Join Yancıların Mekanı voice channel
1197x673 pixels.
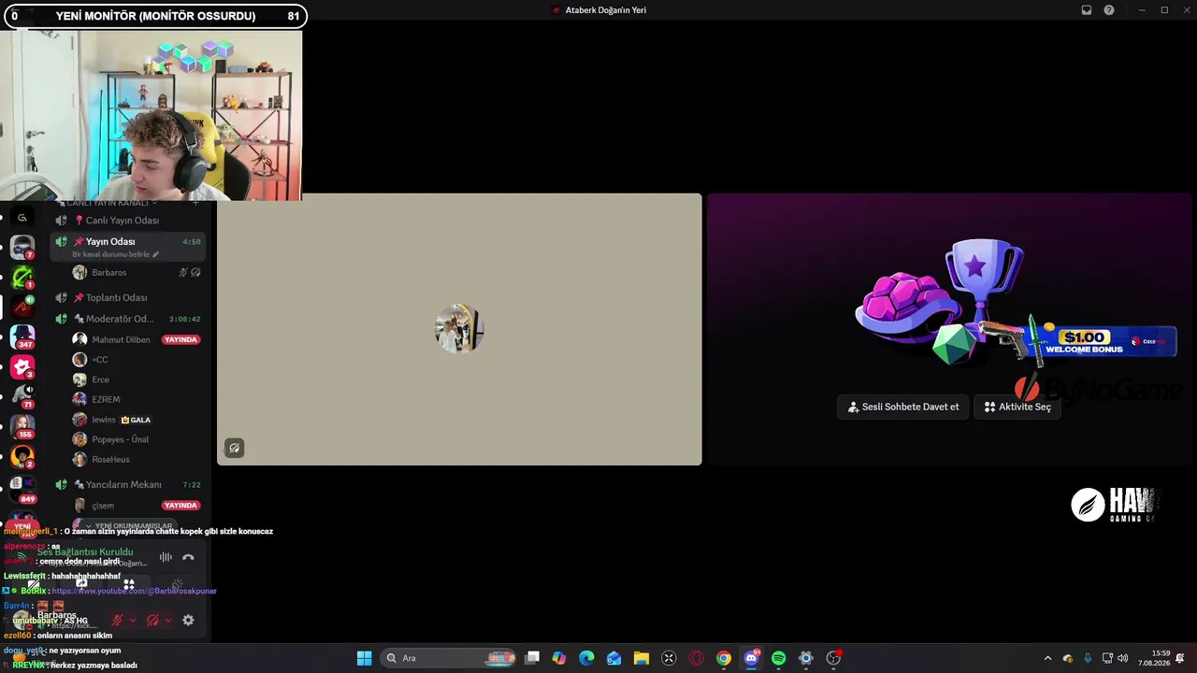pyautogui.click(x=129, y=484)
